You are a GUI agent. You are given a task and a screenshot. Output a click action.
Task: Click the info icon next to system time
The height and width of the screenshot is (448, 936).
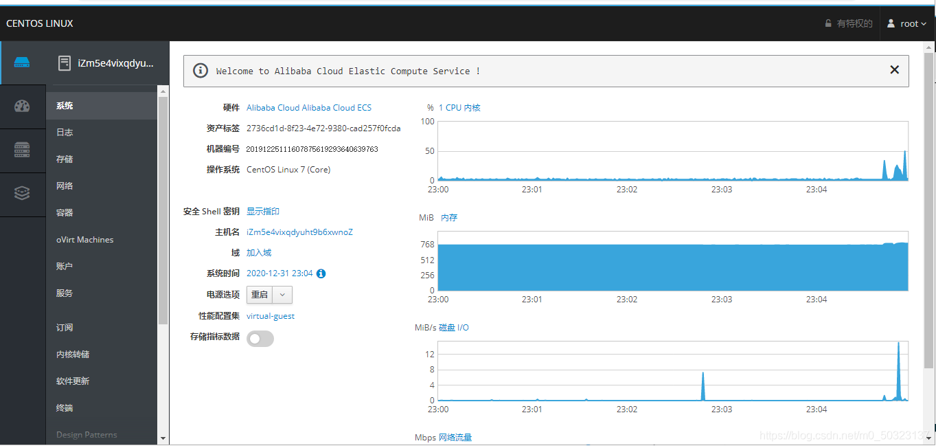click(321, 273)
